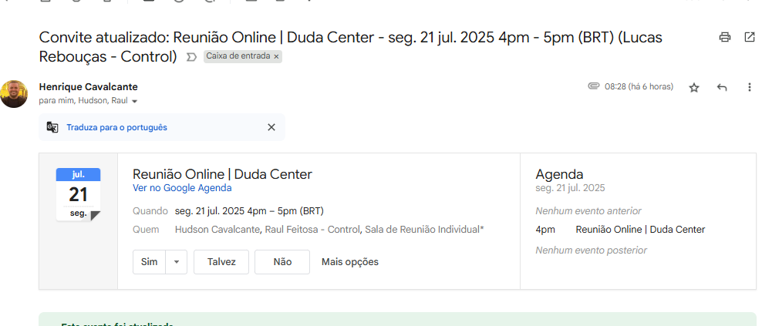Respond Talvez to the invitation
Screen dimensions: 762x326
click(x=221, y=262)
